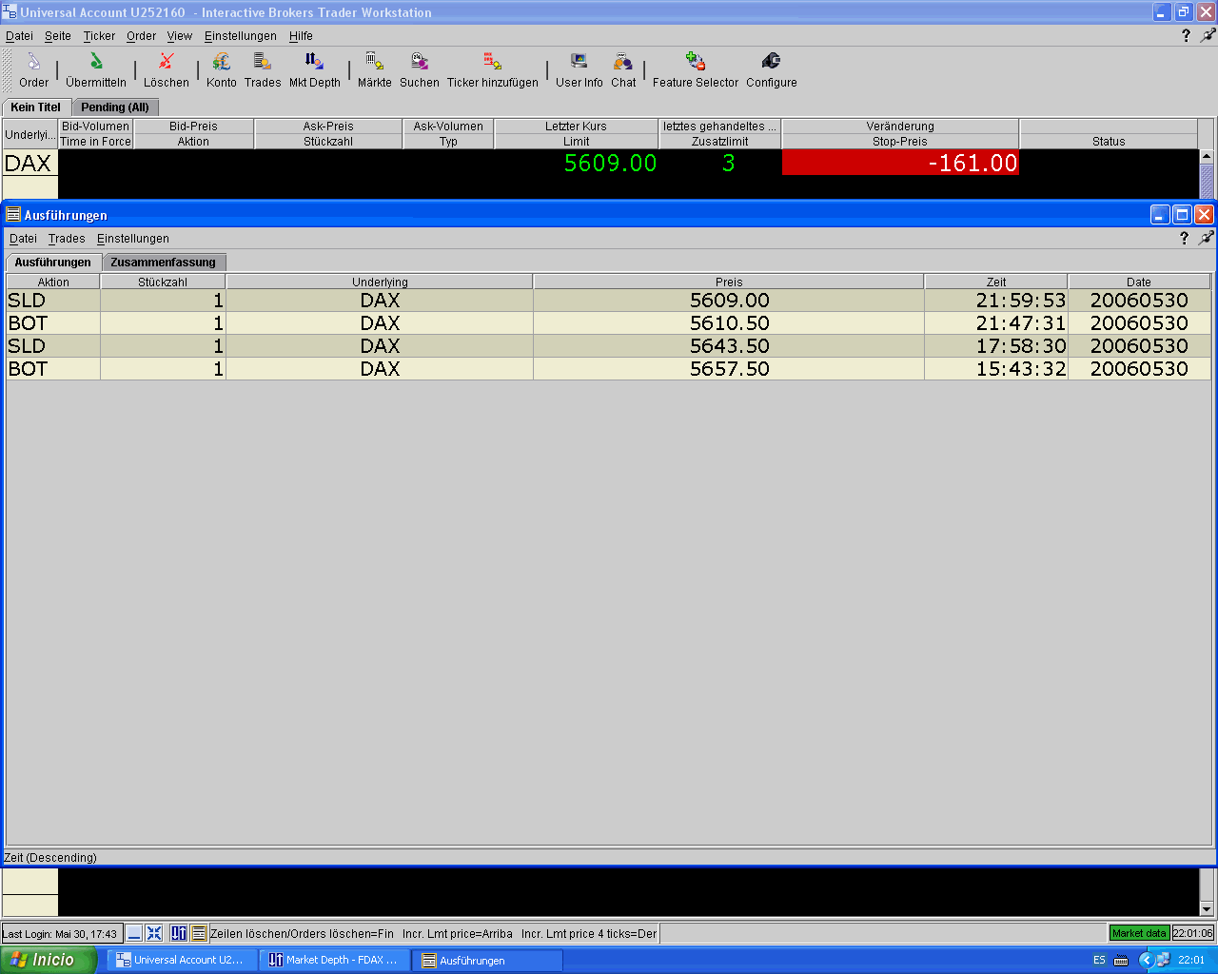Image resolution: width=1218 pixels, height=974 pixels.
Task: Sort by the Date column header
Action: coord(1139,282)
